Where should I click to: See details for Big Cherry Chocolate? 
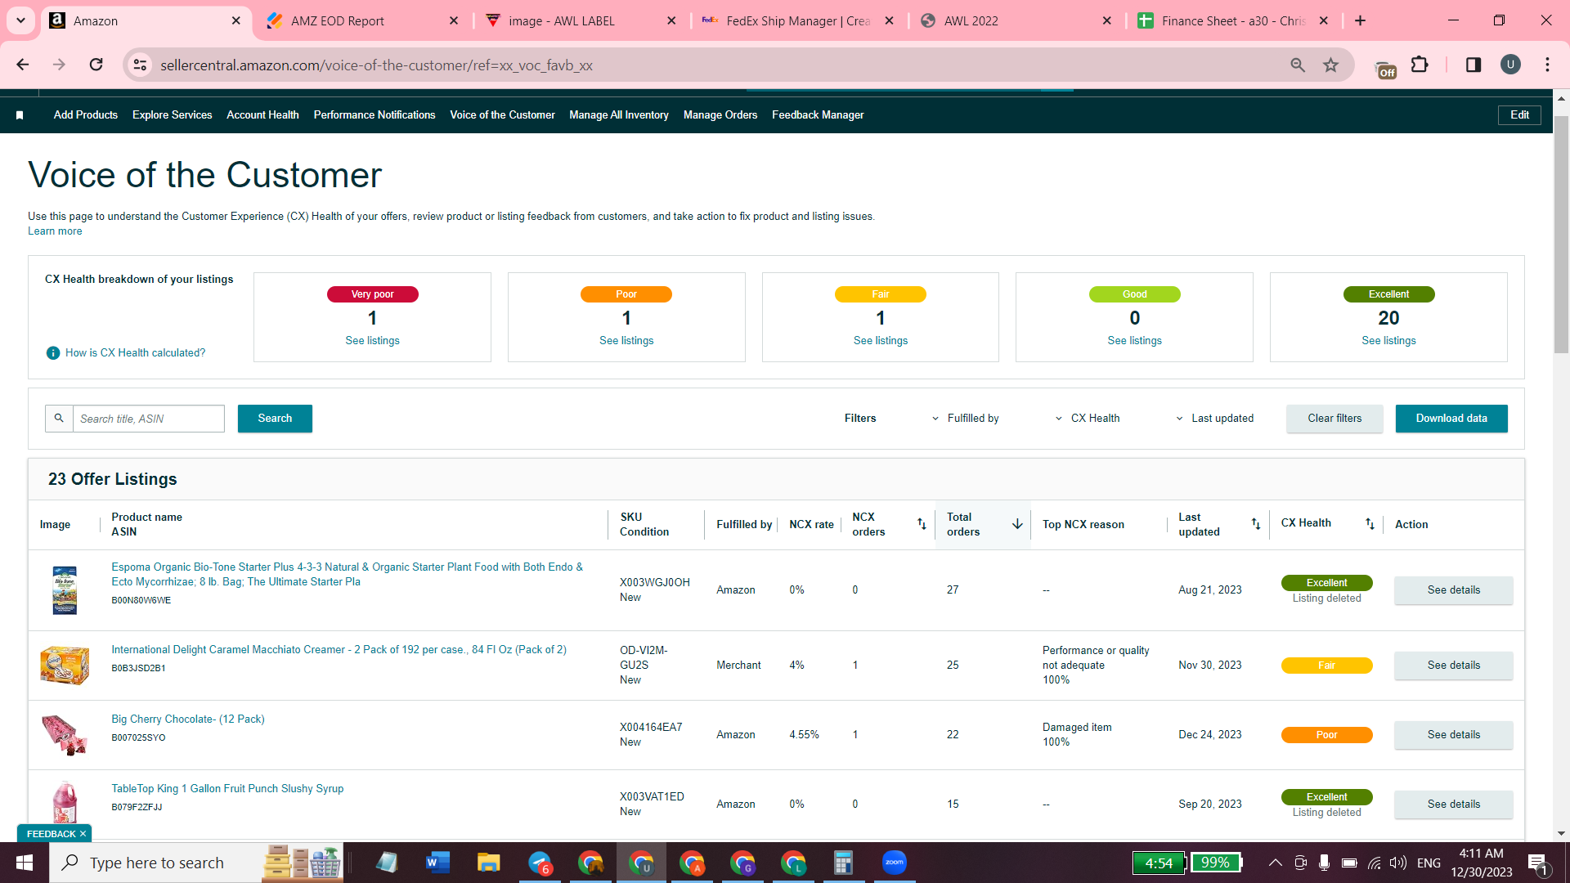point(1454,735)
